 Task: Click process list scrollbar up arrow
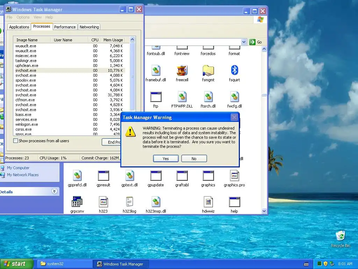(133, 40)
